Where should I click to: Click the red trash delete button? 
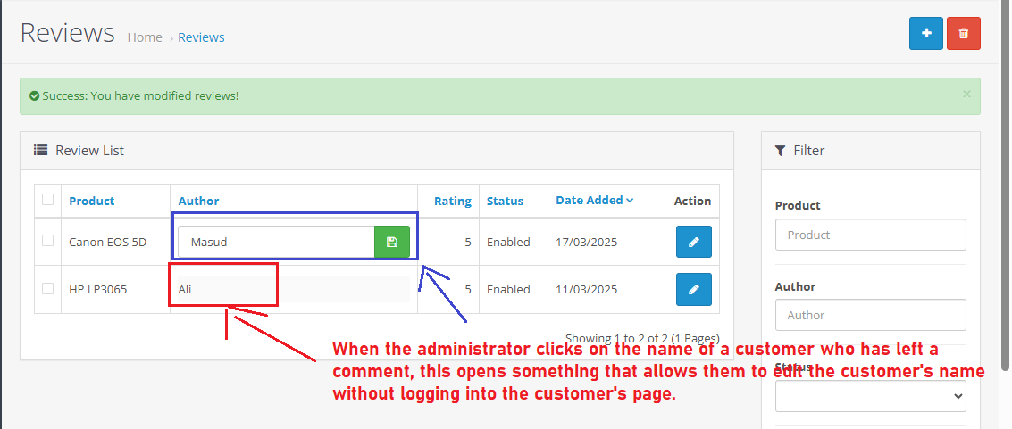point(963,33)
